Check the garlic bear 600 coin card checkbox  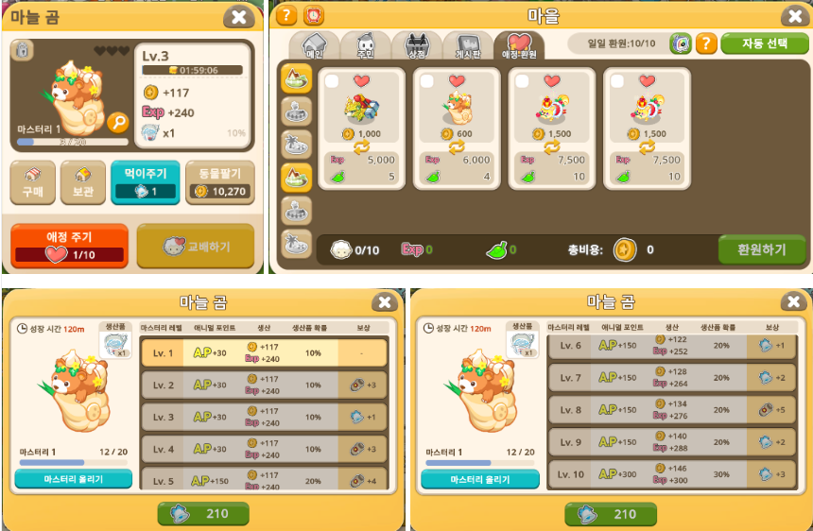click(426, 81)
